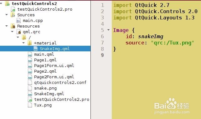201x119 pixels.
Task: Collapse the +material folder arrow
Action: (x=23, y=43)
